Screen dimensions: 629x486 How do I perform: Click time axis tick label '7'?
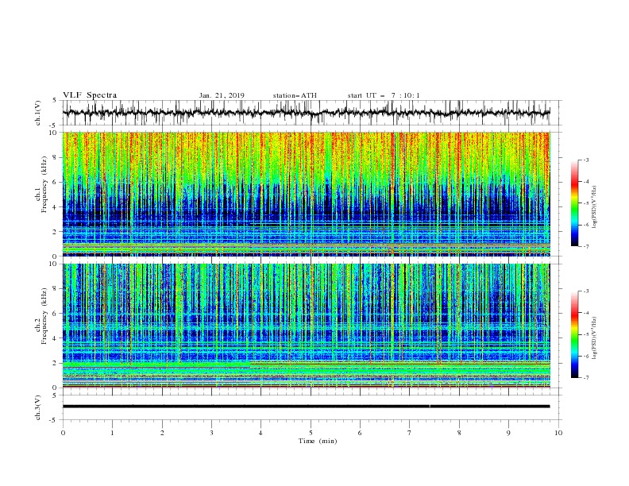point(410,433)
